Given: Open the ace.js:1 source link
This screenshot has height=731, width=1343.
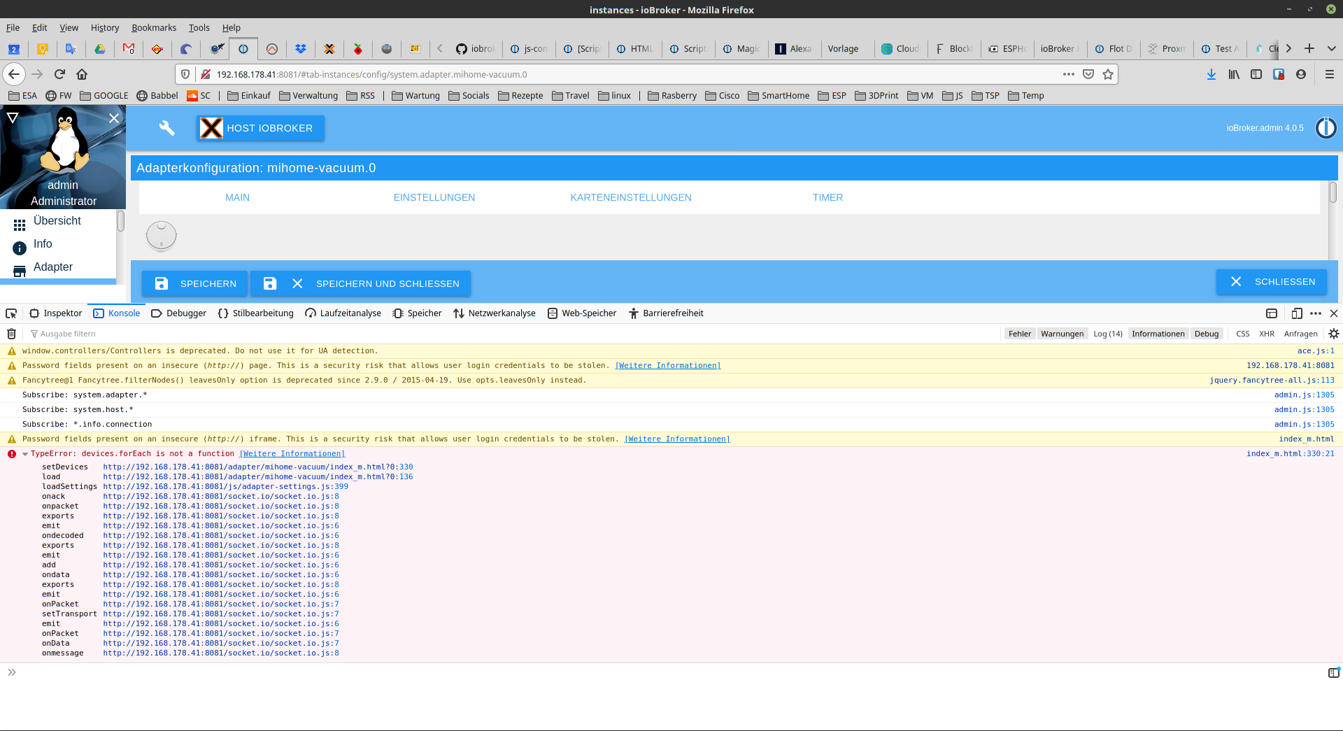Looking at the screenshot, I should coord(1316,351).
